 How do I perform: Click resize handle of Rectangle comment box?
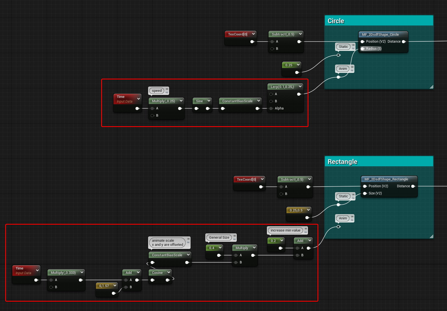431,236
